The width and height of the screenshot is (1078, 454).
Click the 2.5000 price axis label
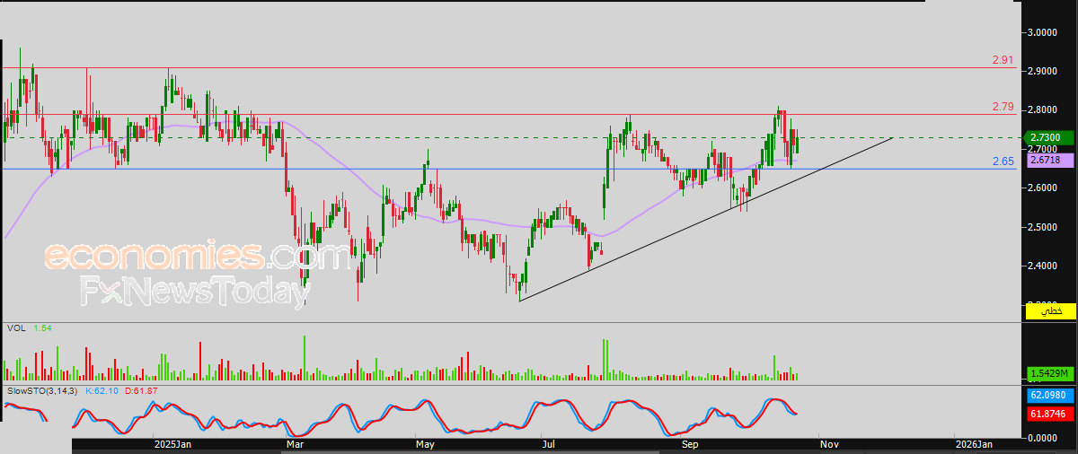[x=1044, y=226]
